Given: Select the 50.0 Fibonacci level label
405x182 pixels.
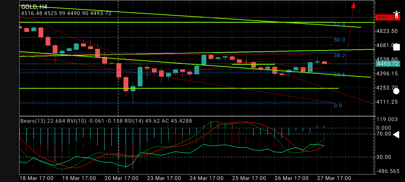Looking at the screenshot, I should (339, 40).
